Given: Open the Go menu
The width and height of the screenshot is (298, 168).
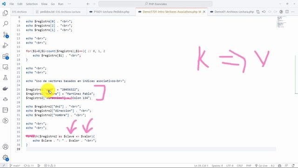Looking at the screenshot, I should 53,4.
